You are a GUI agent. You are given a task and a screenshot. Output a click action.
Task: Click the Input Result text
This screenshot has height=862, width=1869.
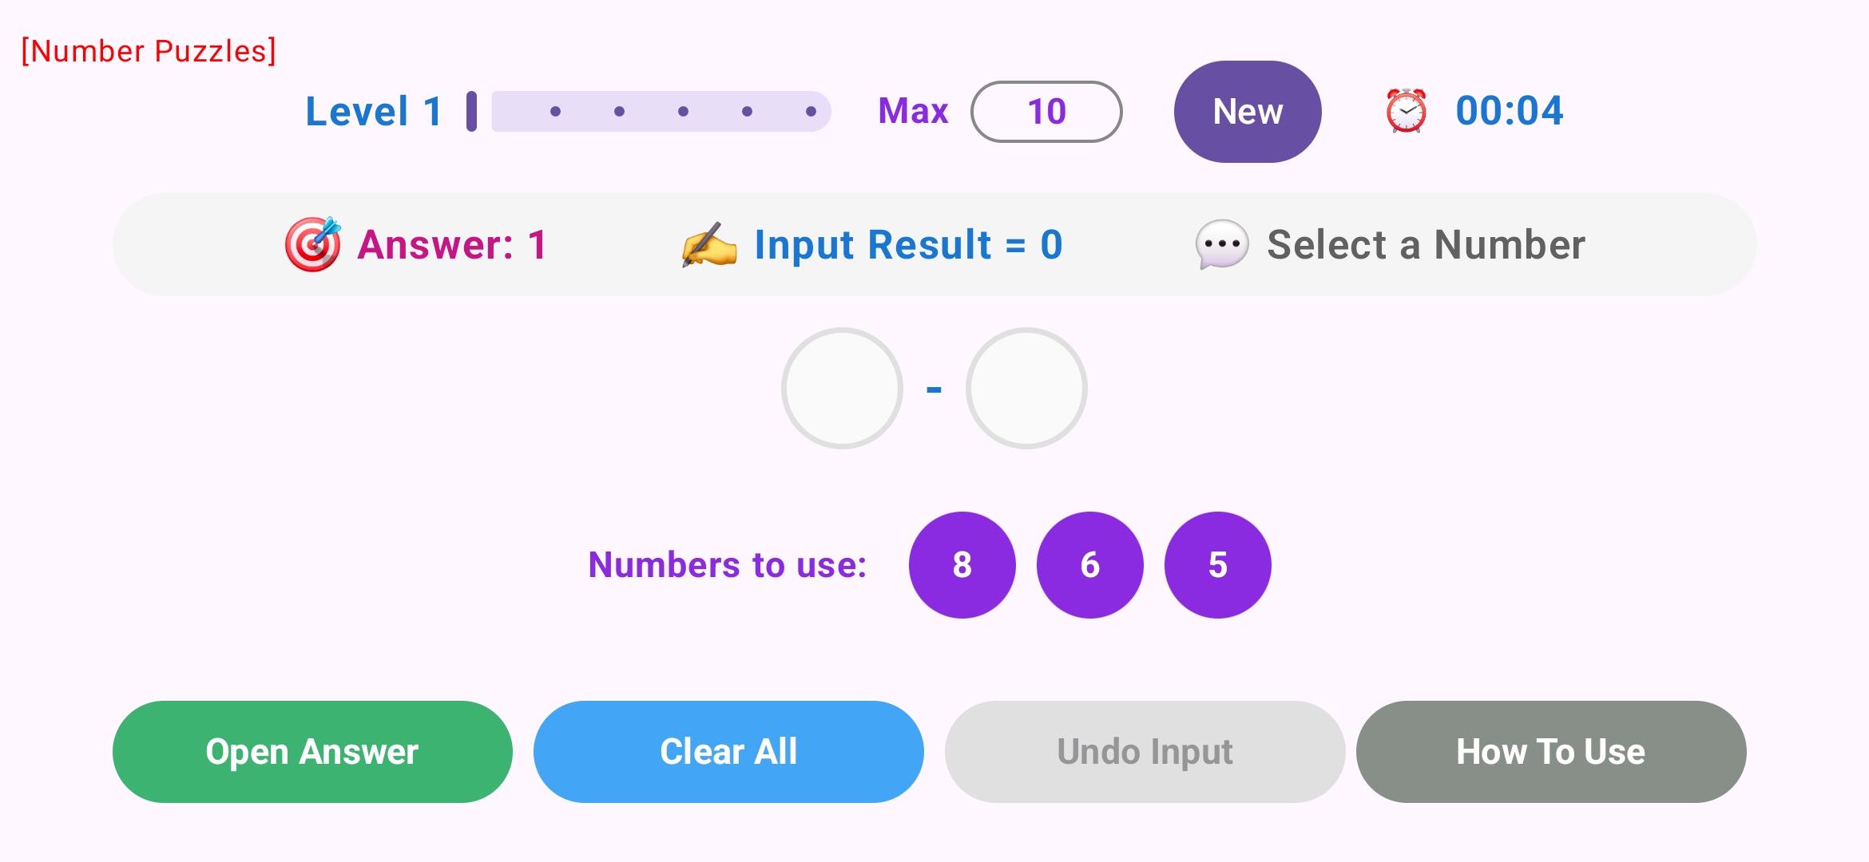(908, 244)
